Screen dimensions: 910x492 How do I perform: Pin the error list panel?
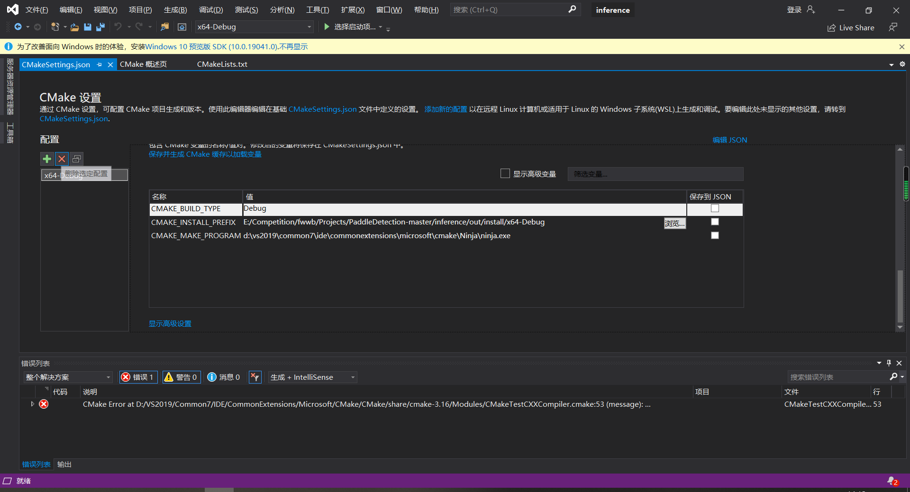(x=889, y=363)
